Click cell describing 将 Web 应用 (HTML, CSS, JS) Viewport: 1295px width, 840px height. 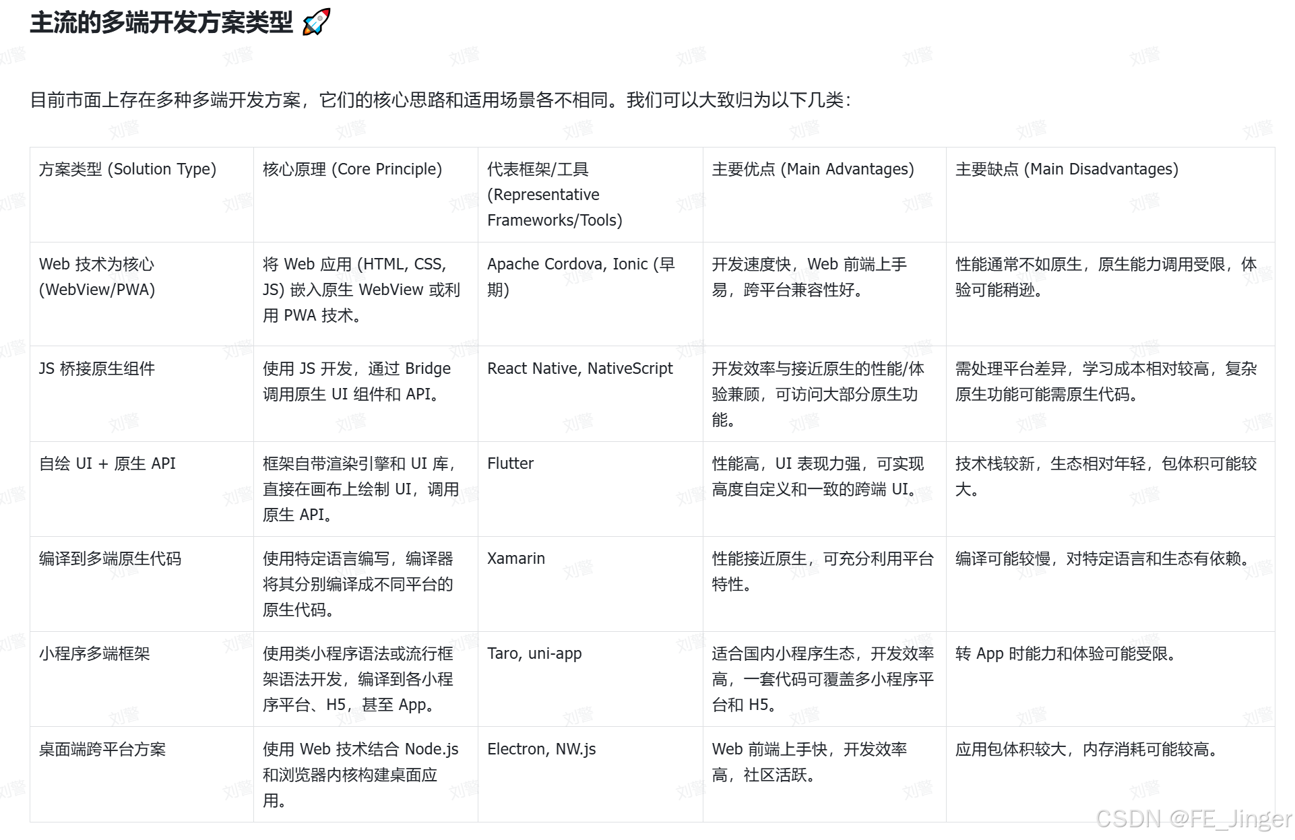(x=366, y=294)
